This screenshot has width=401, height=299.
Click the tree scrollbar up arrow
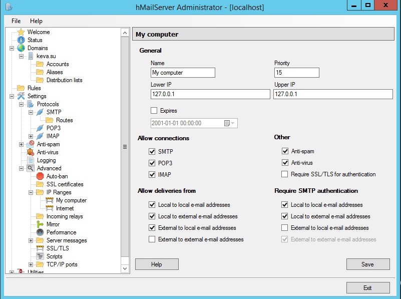point(125,33)
